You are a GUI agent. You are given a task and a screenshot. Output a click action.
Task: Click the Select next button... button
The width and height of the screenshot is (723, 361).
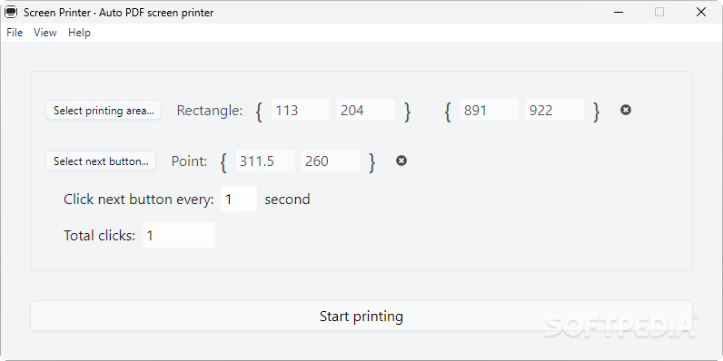(x=101, y=161)
